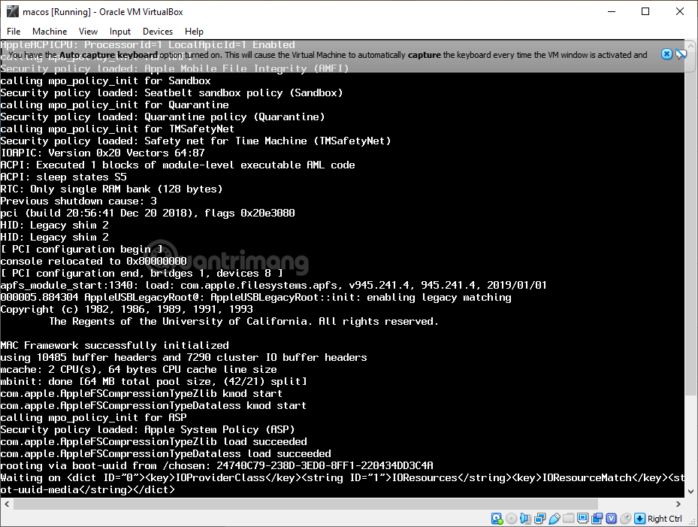
Task: Click the host key arrow icon
Action: pyautogui.click(x=639, y=519)
